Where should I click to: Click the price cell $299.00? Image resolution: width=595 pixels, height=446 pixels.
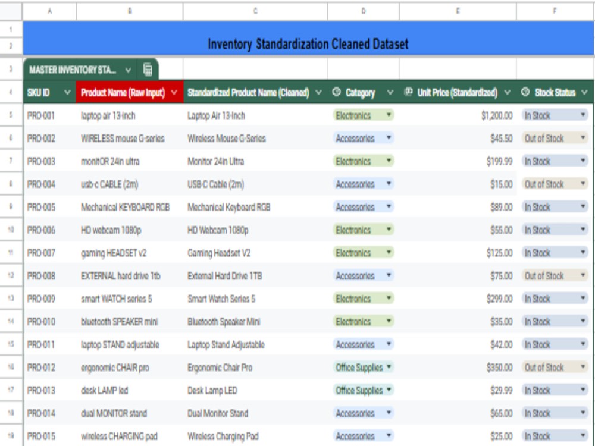click(x=458, y=299)
